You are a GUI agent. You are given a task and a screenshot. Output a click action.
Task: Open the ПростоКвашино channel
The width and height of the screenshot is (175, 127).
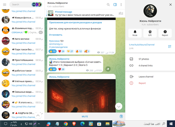tap(22, 62)
